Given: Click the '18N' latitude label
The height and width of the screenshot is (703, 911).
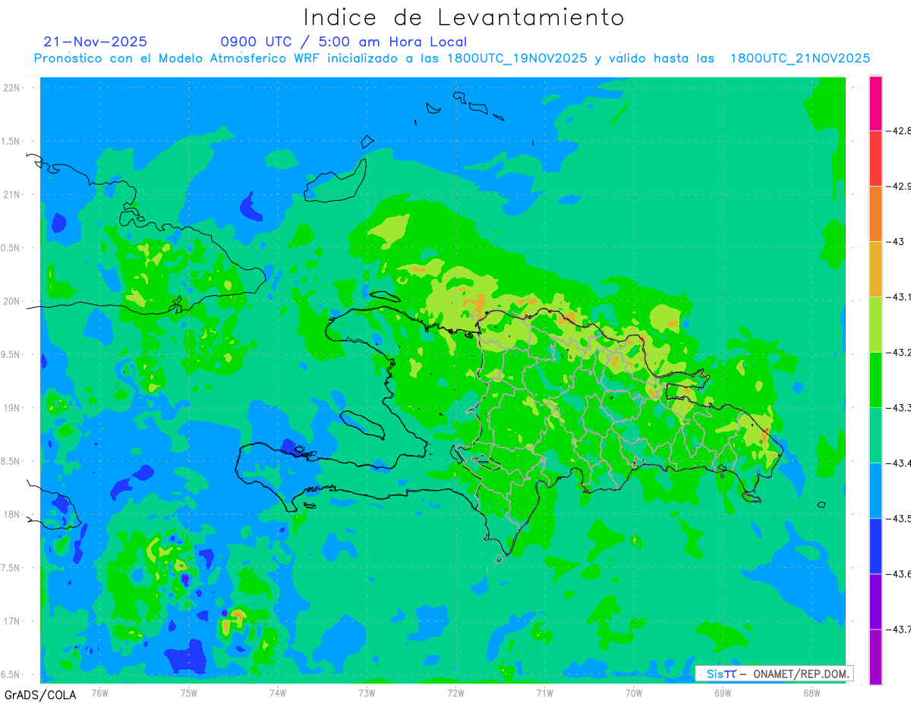Looking at the screenshot, I should coord(12,514).
